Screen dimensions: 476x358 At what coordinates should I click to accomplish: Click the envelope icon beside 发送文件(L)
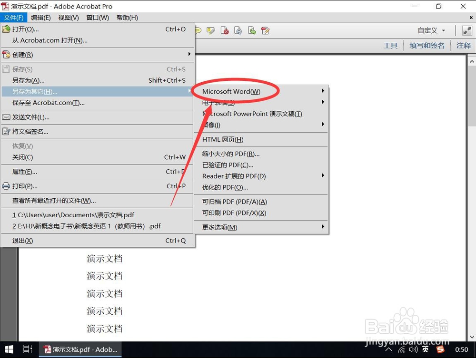7,117
